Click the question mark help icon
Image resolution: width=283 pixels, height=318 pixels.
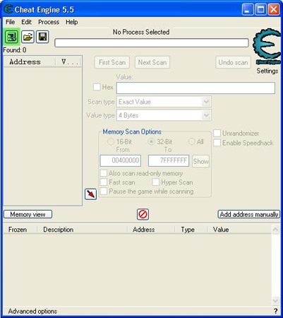(x=276, y=311)
